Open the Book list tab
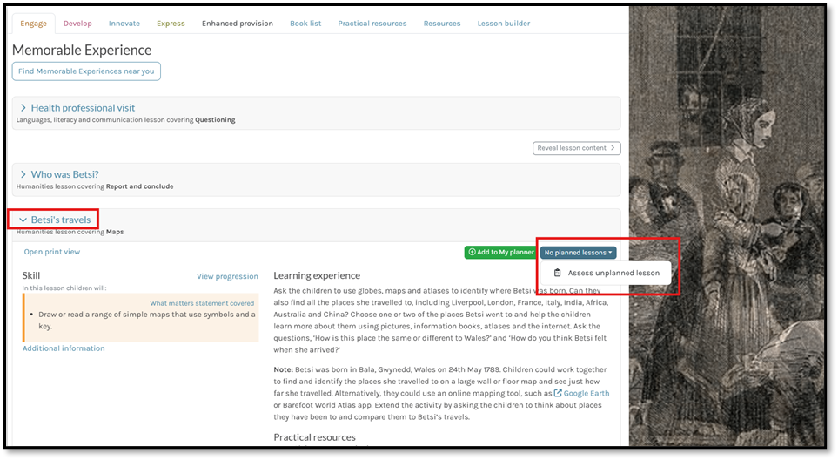 [305, 24]
